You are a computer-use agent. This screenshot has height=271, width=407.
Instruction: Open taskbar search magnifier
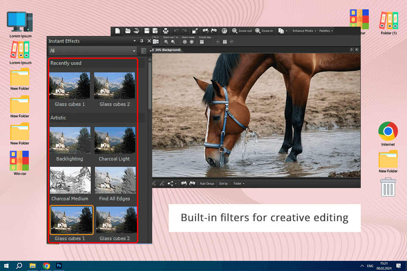click(19, 266)
